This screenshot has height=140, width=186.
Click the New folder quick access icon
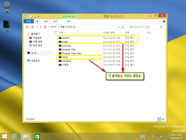click(x=35, y=16)
